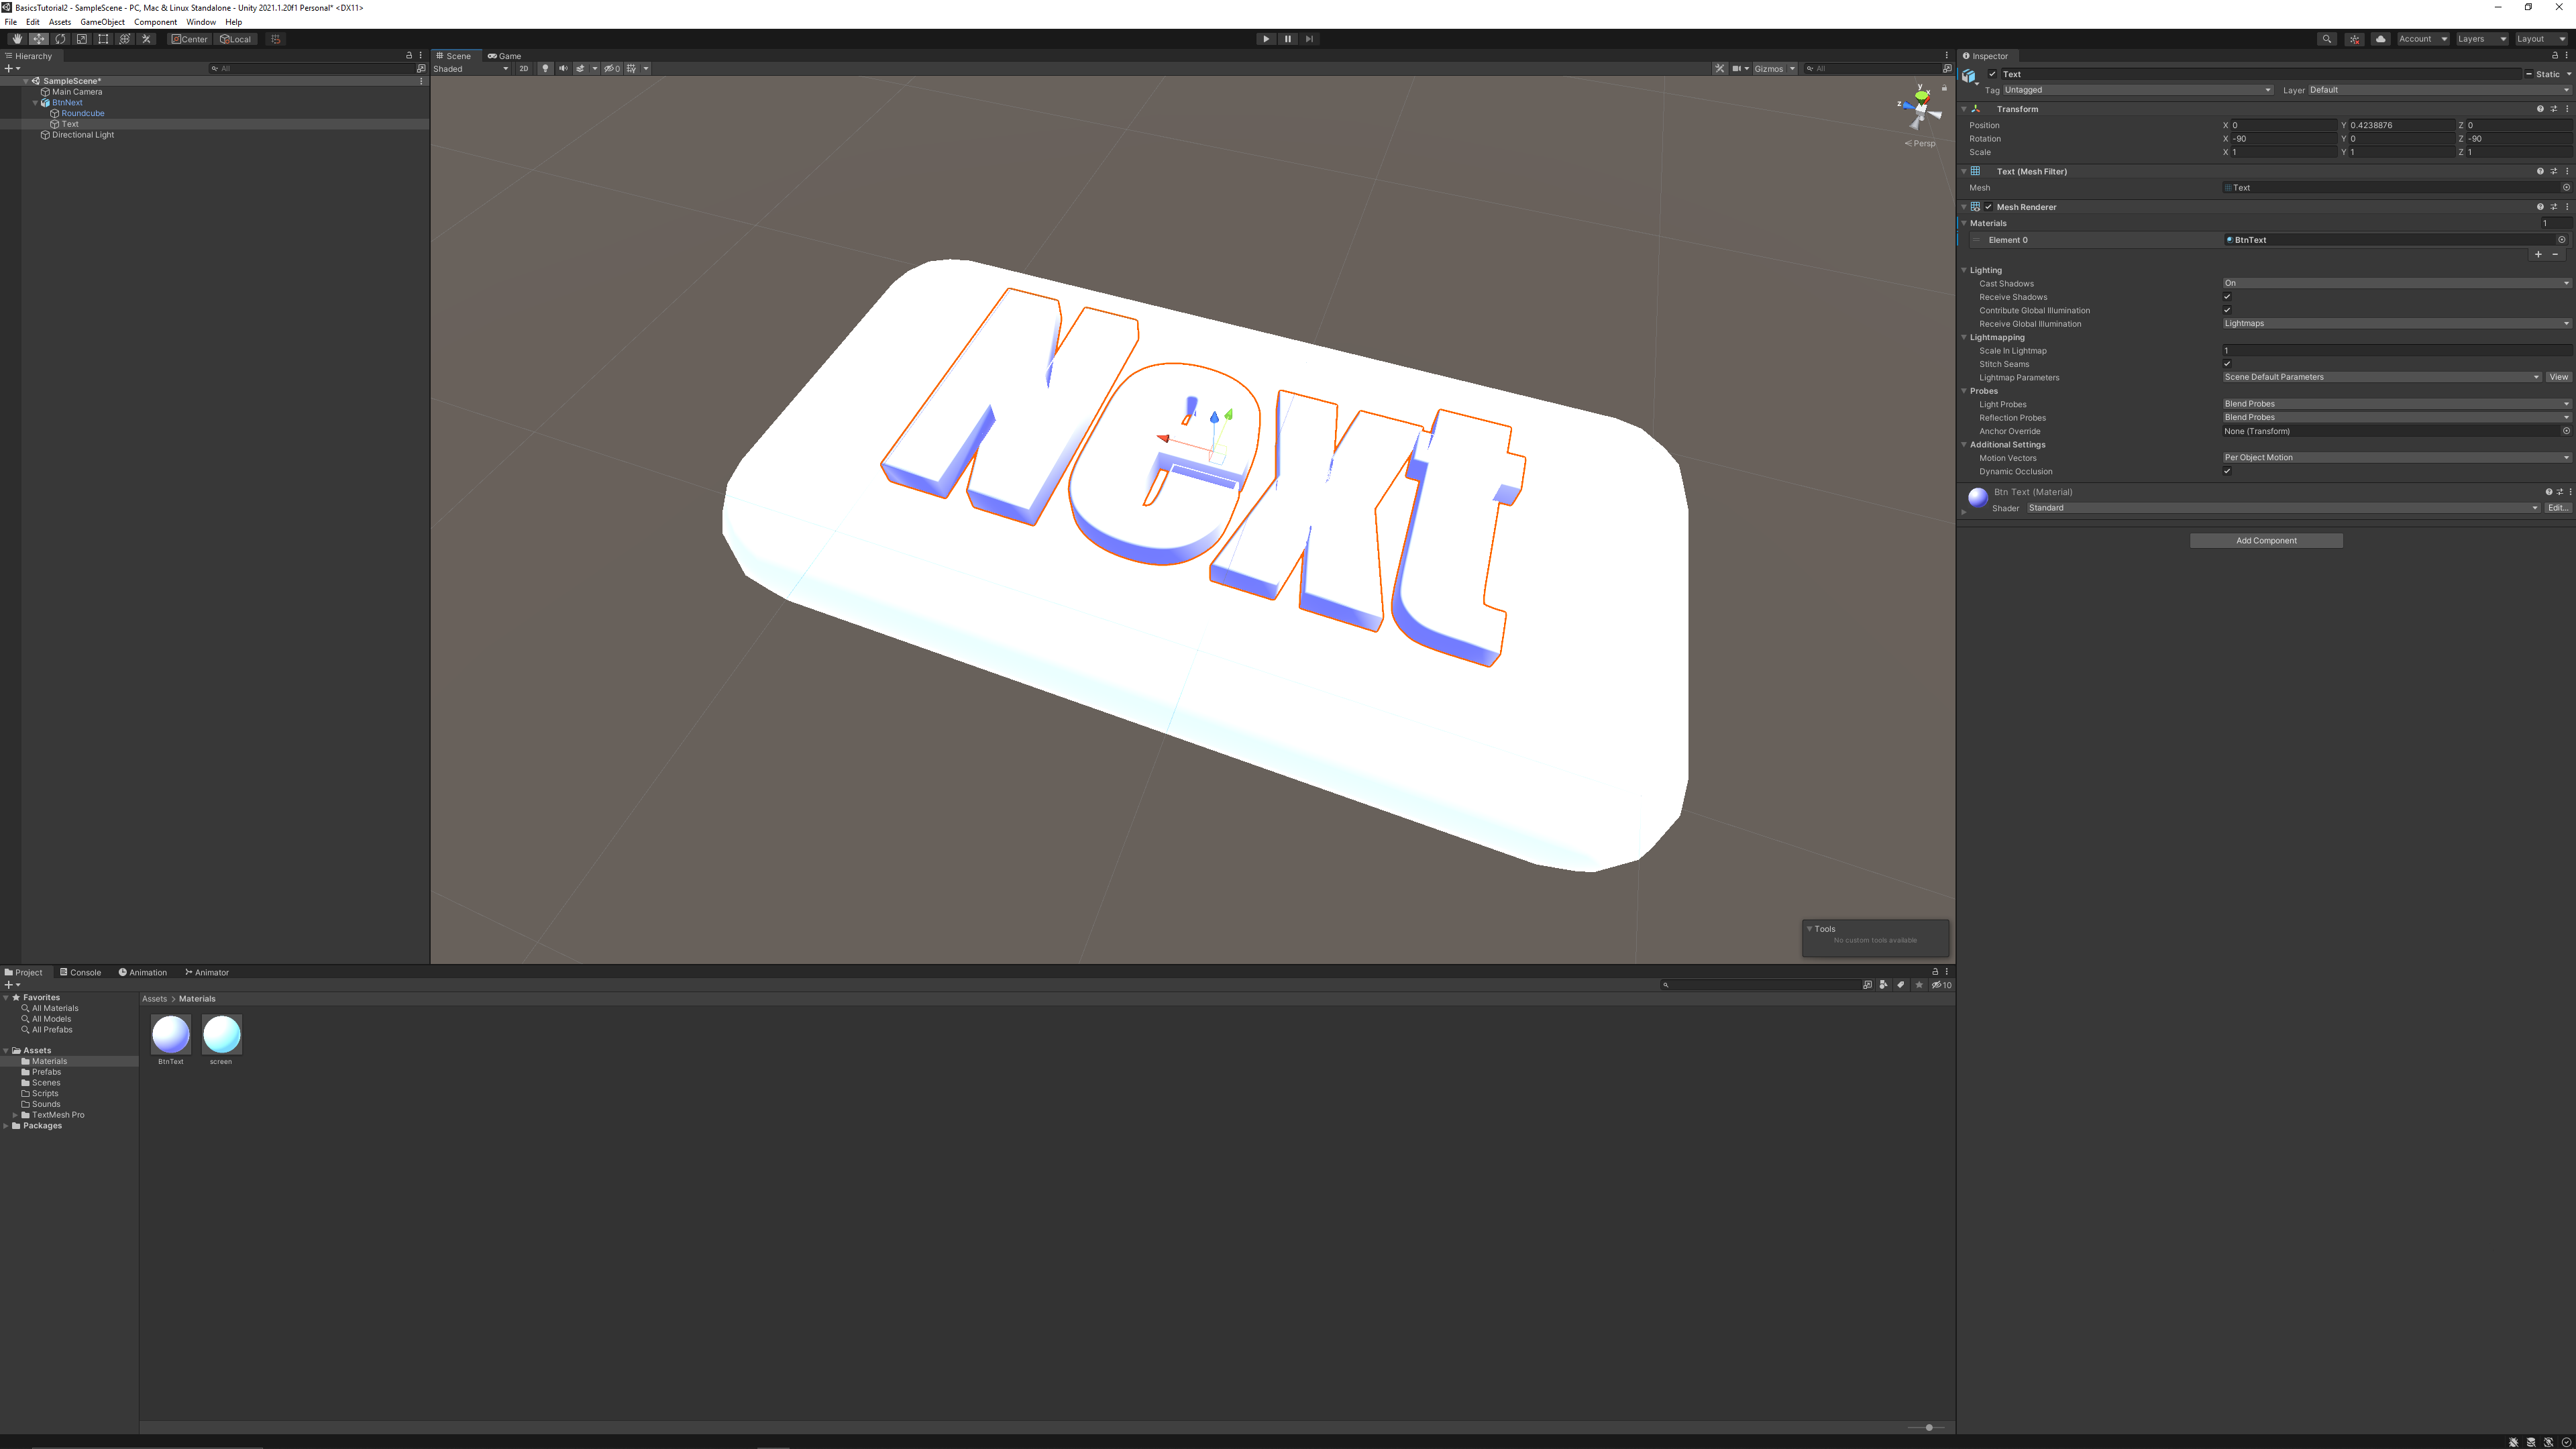2576x1449 pixels.
Task: Open the GameObject menu
Action: [102, 22]
